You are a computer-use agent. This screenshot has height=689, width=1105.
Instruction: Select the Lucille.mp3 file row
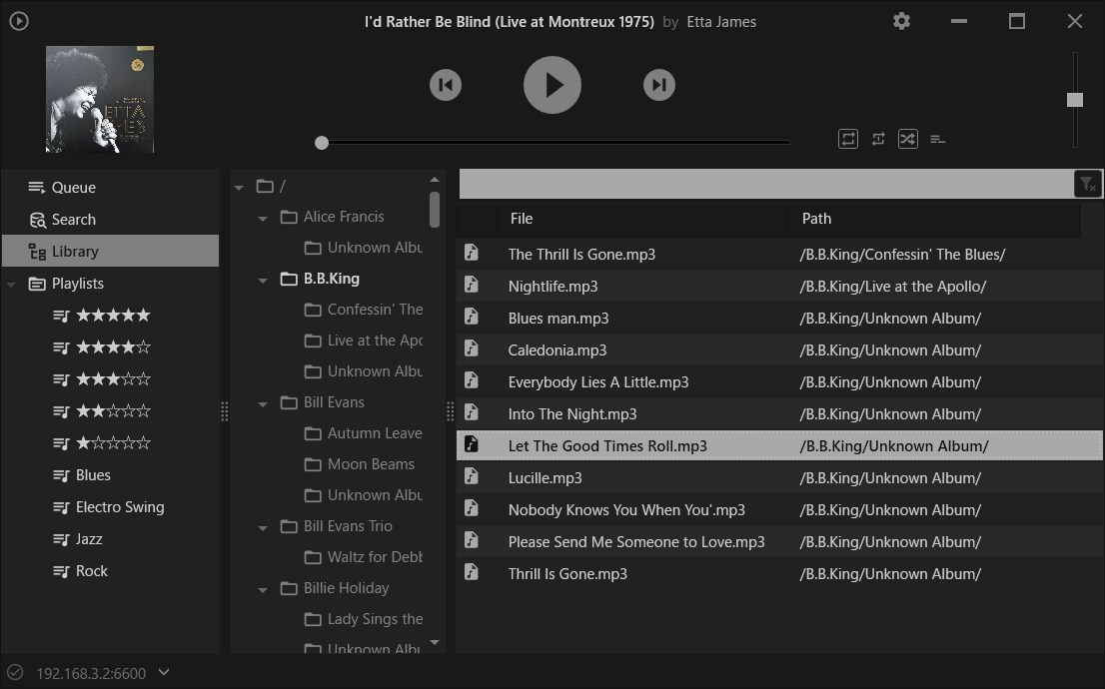point(779,477)
